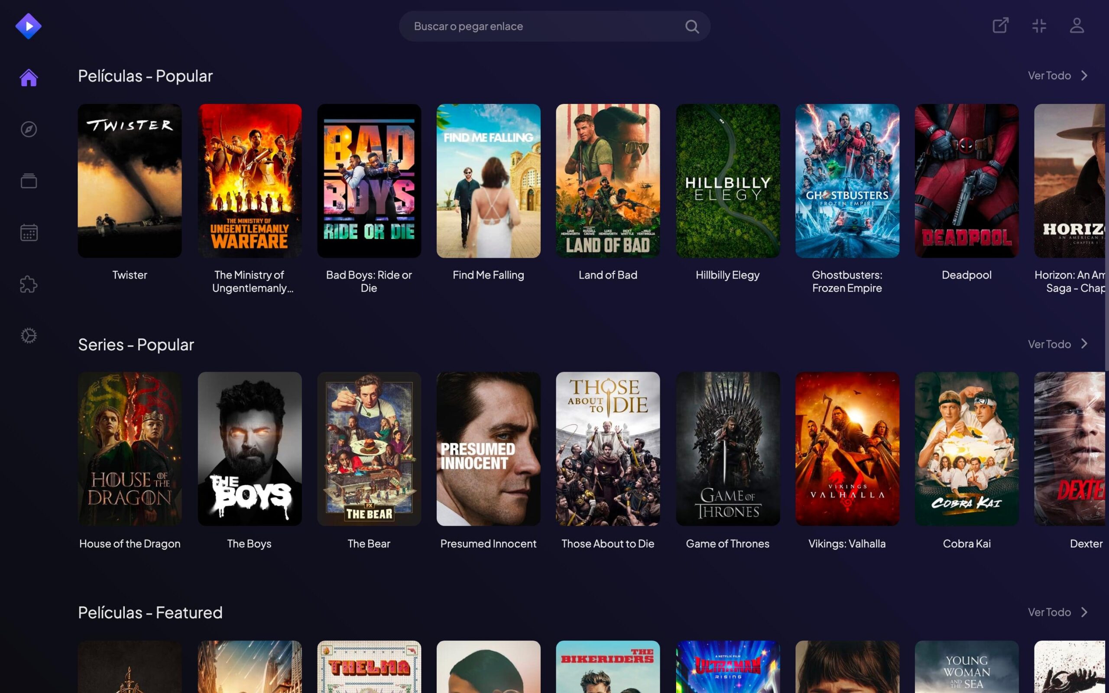Open Ver Todo for Películas Featured

pyautogui.click(x=1049, y=612)
